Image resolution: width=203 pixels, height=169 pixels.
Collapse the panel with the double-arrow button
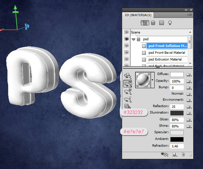coord(186,10)
